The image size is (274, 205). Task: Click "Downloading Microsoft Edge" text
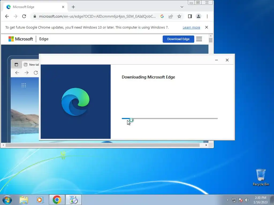click(148, 77)
